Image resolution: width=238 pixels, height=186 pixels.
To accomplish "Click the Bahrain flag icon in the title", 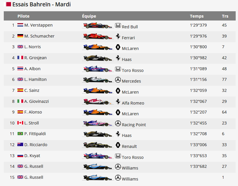I will point(8,4).
